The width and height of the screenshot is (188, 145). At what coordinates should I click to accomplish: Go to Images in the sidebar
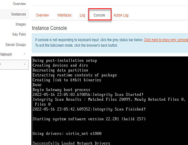21,24
